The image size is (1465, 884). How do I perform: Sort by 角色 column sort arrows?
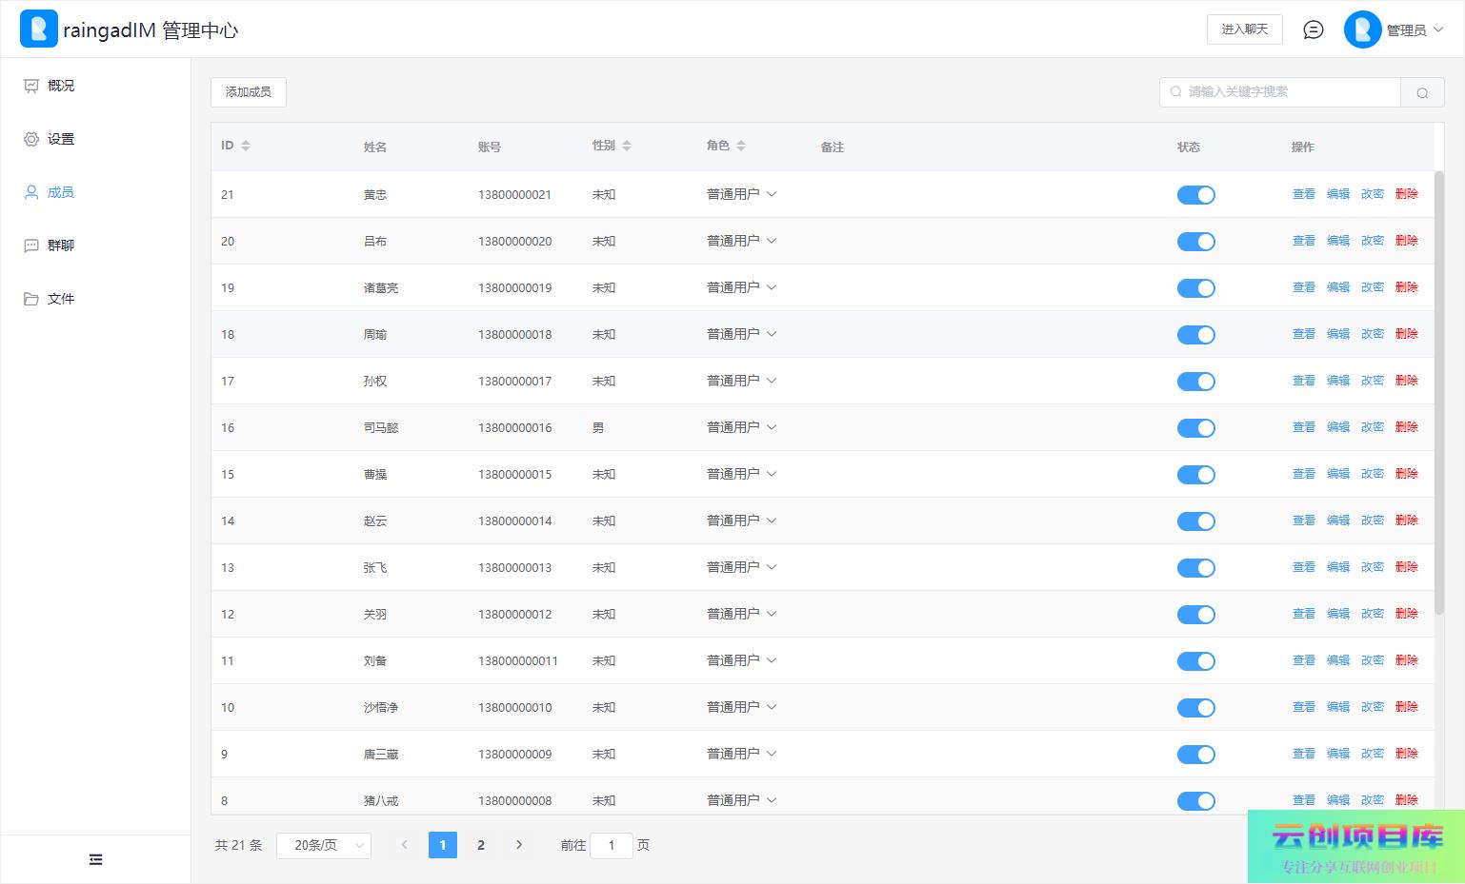[741, 146]
